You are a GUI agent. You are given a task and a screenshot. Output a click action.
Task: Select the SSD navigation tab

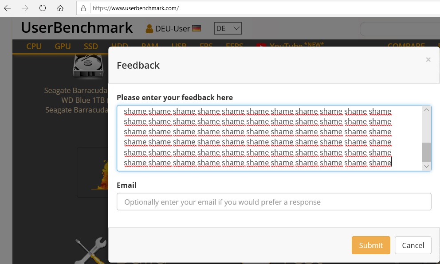(90, 46)
